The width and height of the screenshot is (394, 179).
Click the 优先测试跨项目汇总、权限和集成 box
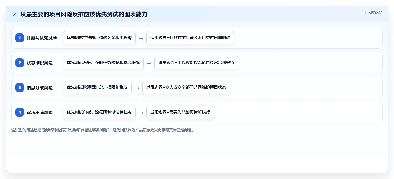click(97, 87)
